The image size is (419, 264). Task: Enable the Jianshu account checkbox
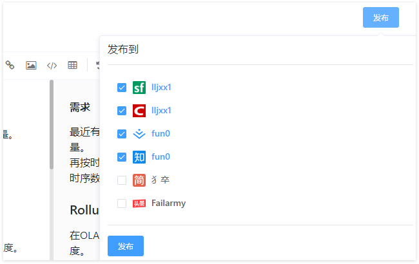(122, 180)
